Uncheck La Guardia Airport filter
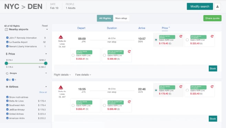226x128 pixels. click(x=7, y=42)
